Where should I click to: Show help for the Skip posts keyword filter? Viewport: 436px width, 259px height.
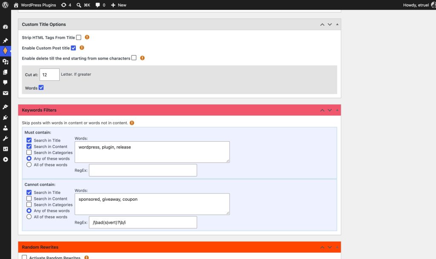click(132, 123)
